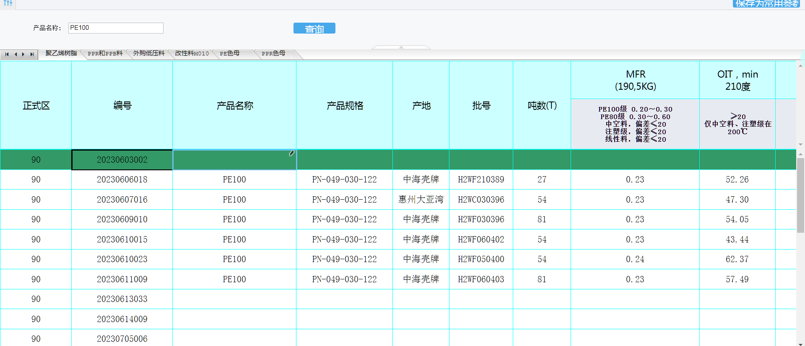Image resolution: width=805 pixels, height=346 pixels.
Task: Click the OIT spec note >20
Action: point(738,116)
